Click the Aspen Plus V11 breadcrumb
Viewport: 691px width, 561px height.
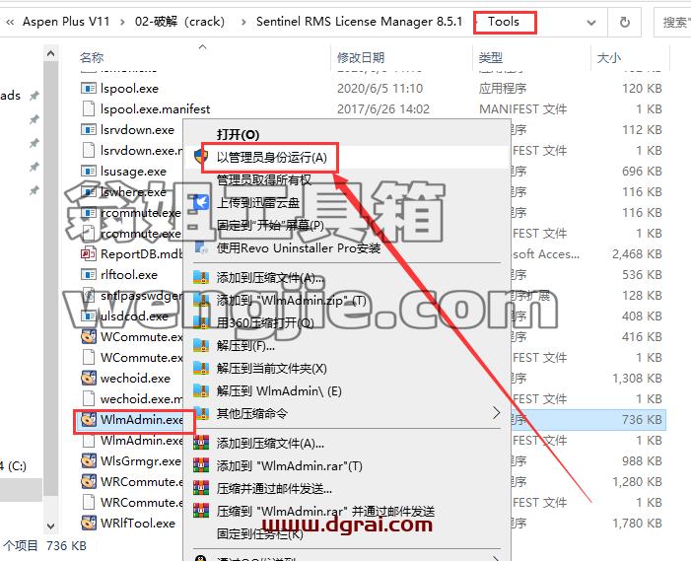click(66, 22)
